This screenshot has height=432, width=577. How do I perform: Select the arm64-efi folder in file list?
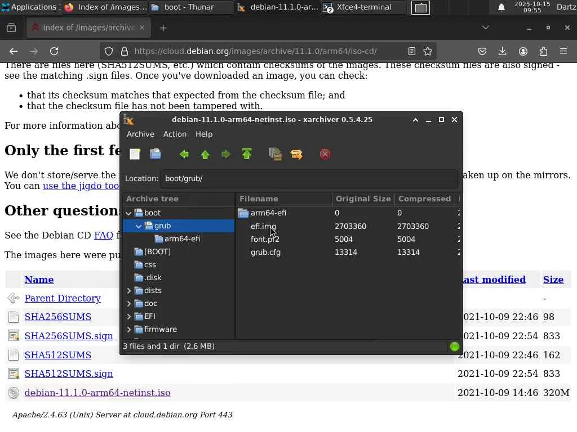(268, 213)
